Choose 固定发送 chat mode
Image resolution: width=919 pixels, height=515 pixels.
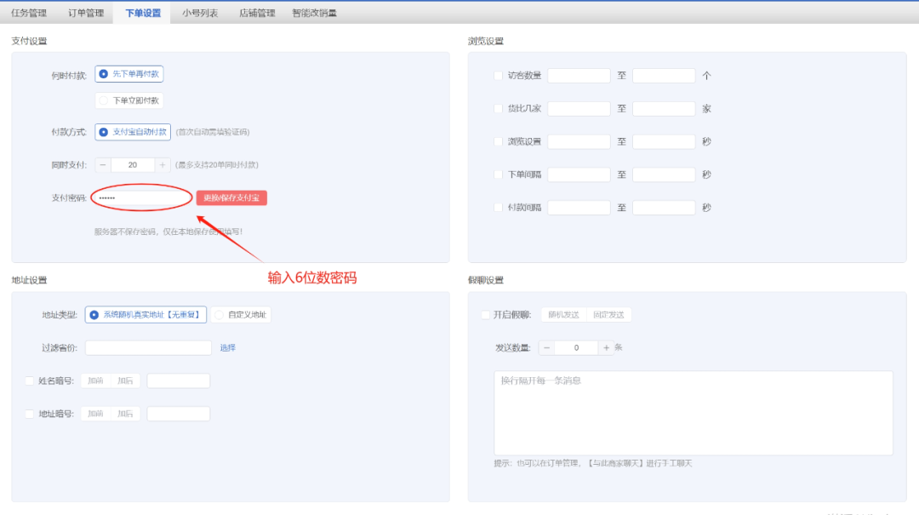(608, 315)
